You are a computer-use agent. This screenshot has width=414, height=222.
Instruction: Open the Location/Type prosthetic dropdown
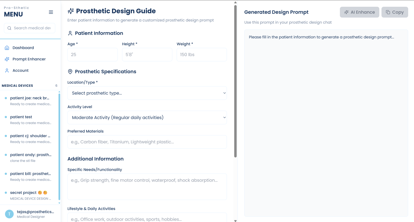tap(147, 93)
